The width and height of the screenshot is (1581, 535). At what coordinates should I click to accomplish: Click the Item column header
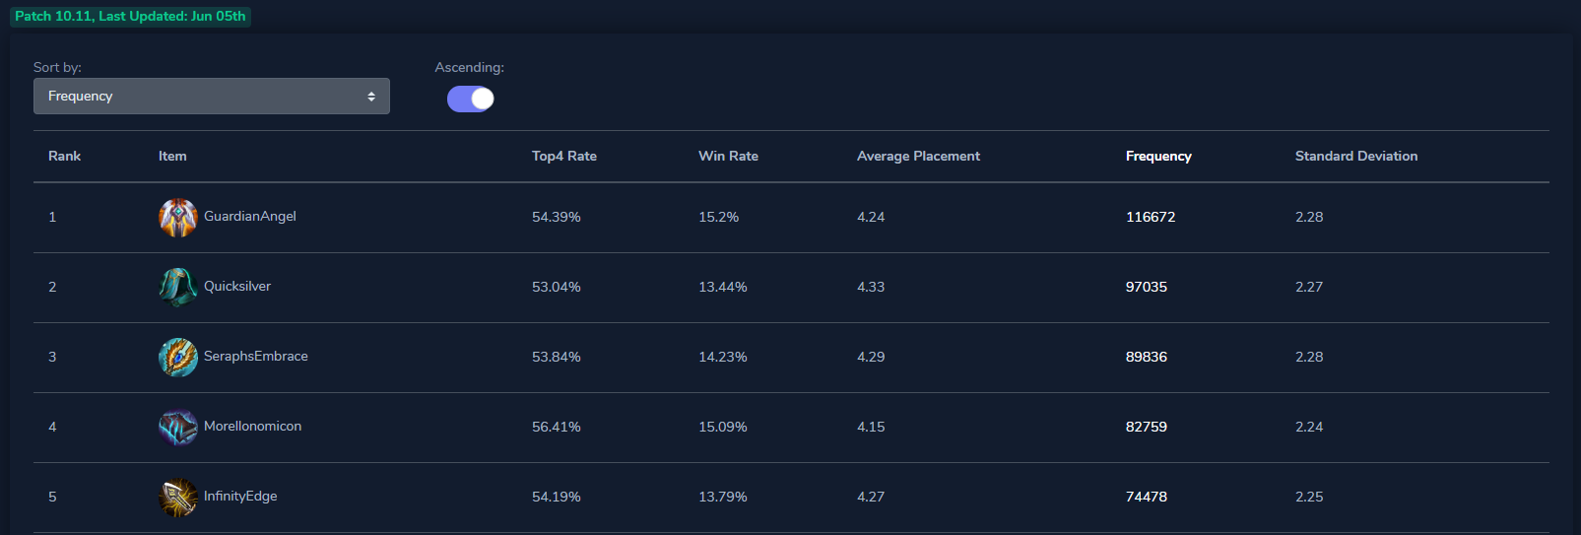(172, 156)
